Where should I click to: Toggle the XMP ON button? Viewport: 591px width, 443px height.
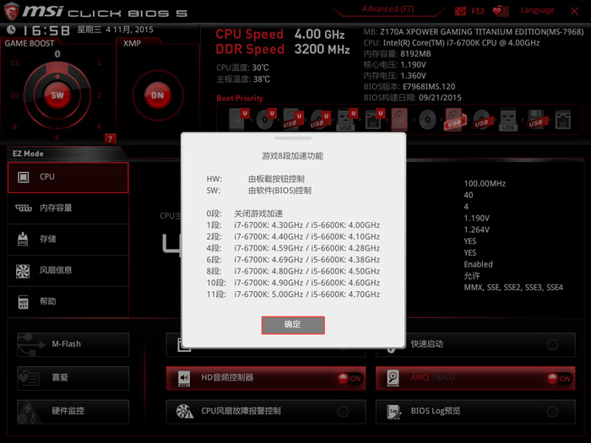point(157,95)
